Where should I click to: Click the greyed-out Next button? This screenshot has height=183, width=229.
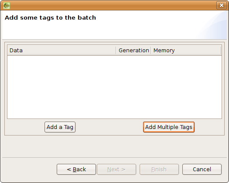click(x=116, y=169)
